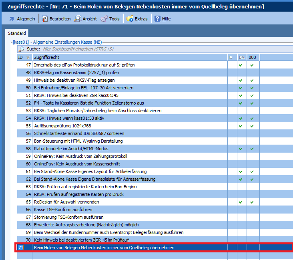
Task: Toggle BA checkmark for row 47
Action: point(241,65)
